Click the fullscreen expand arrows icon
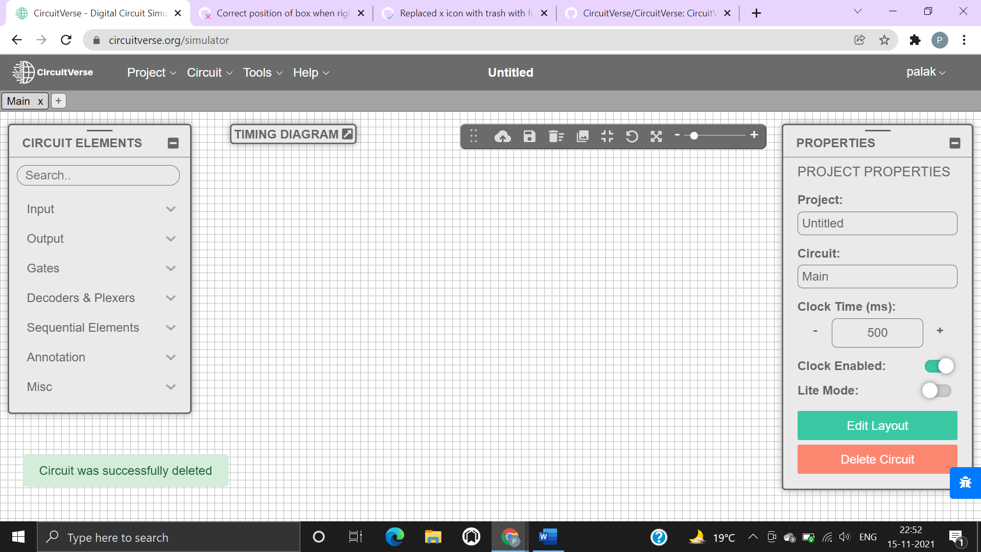 click(x=656, y=136)
